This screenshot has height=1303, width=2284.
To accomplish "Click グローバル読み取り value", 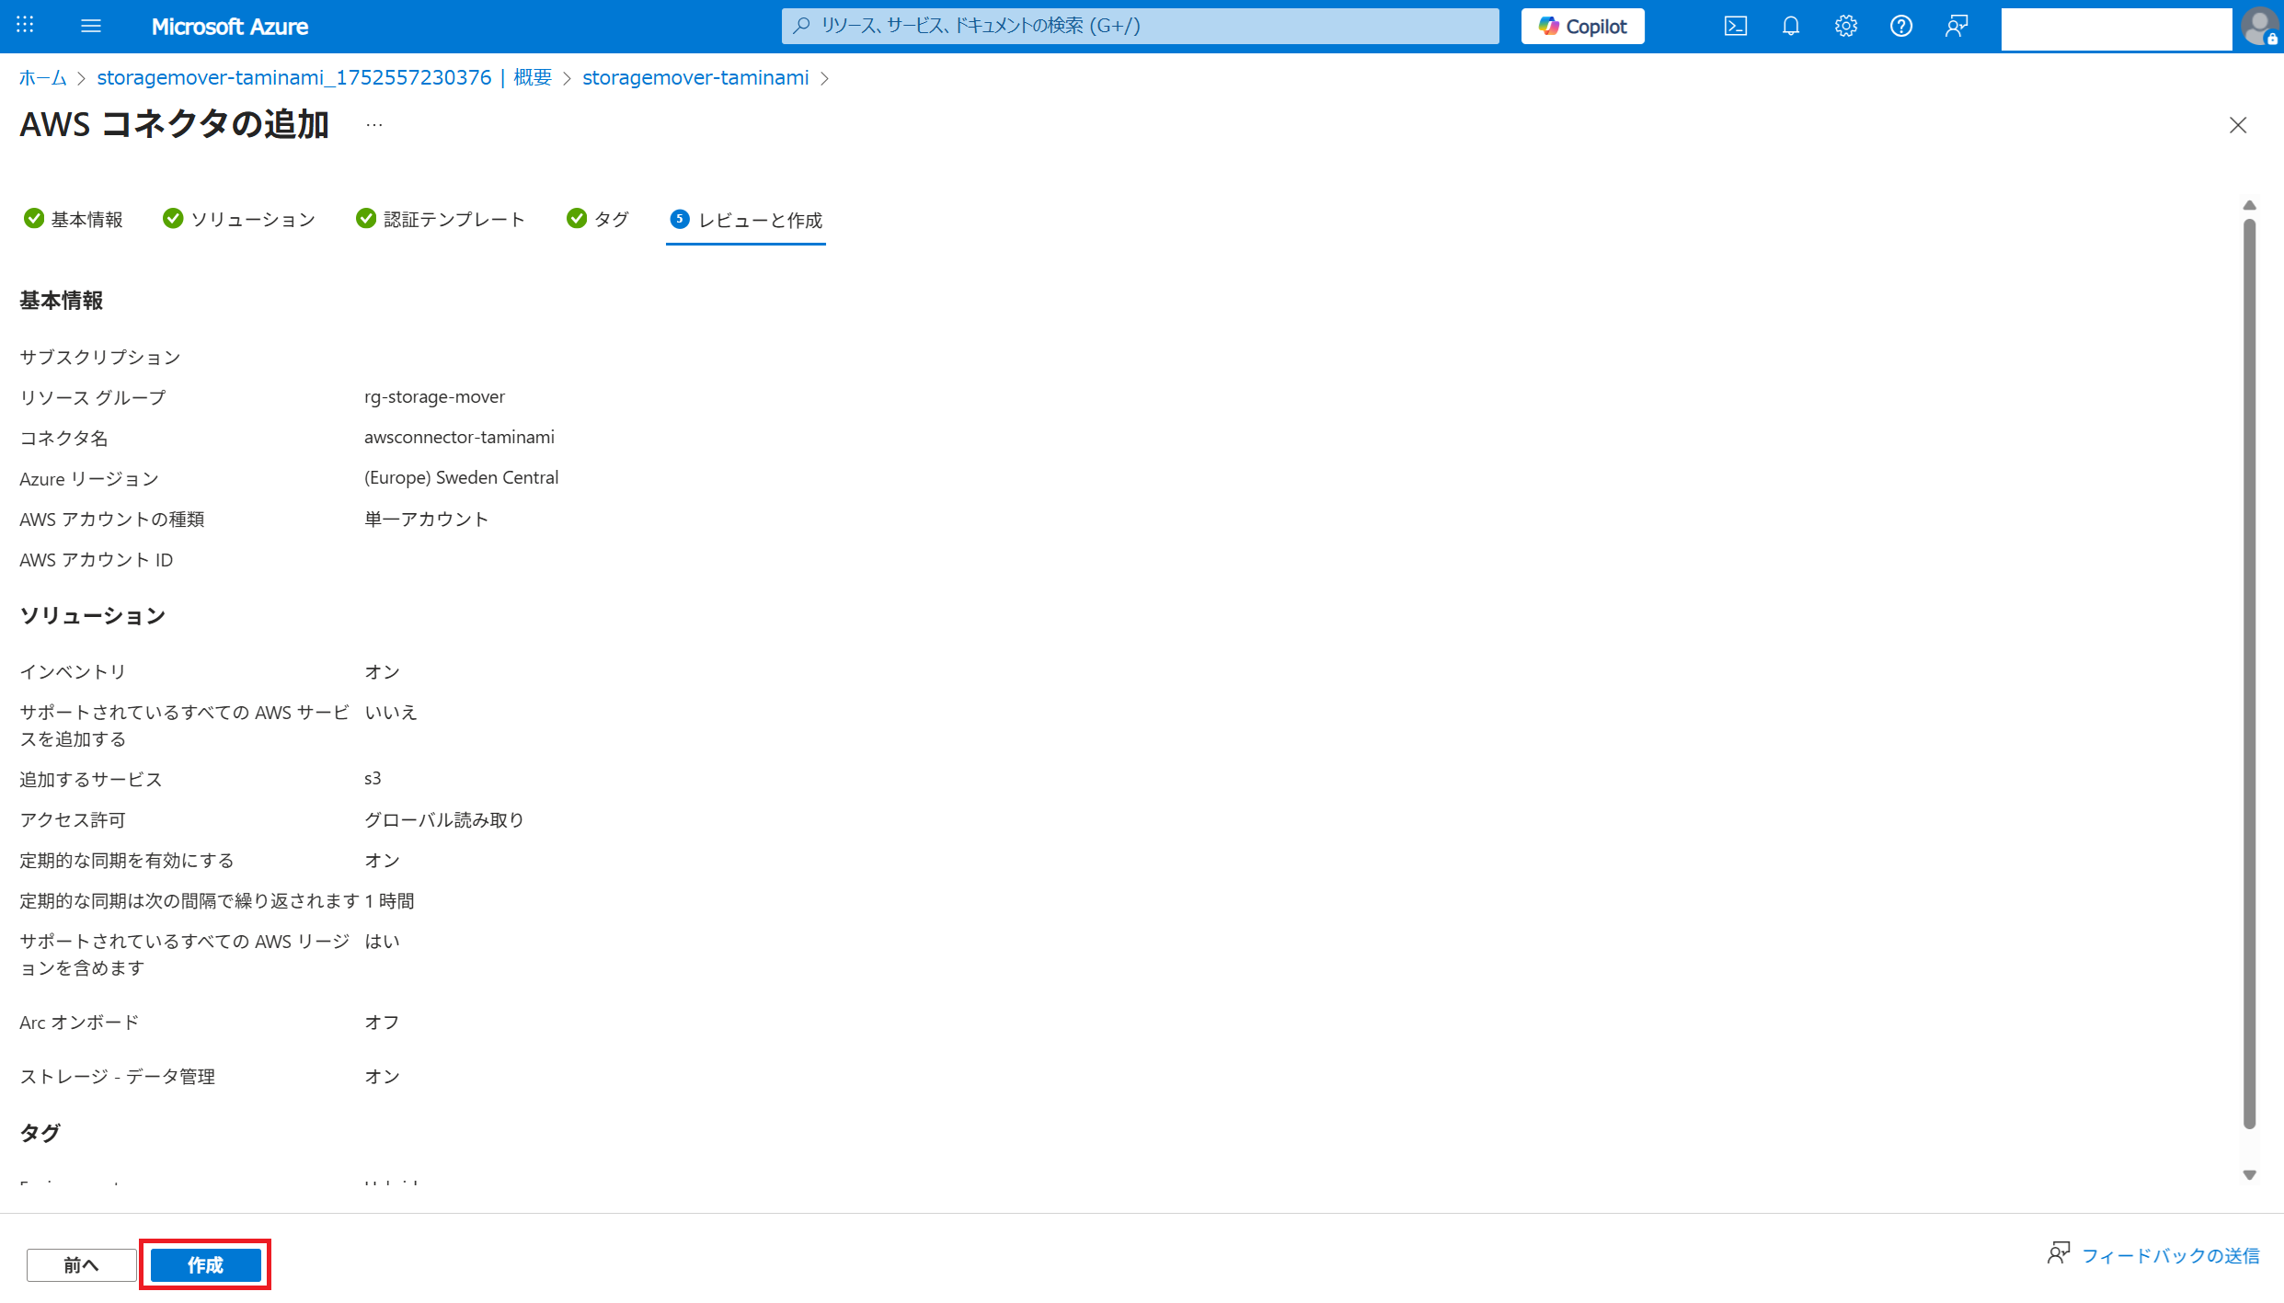I will (444, 819).
